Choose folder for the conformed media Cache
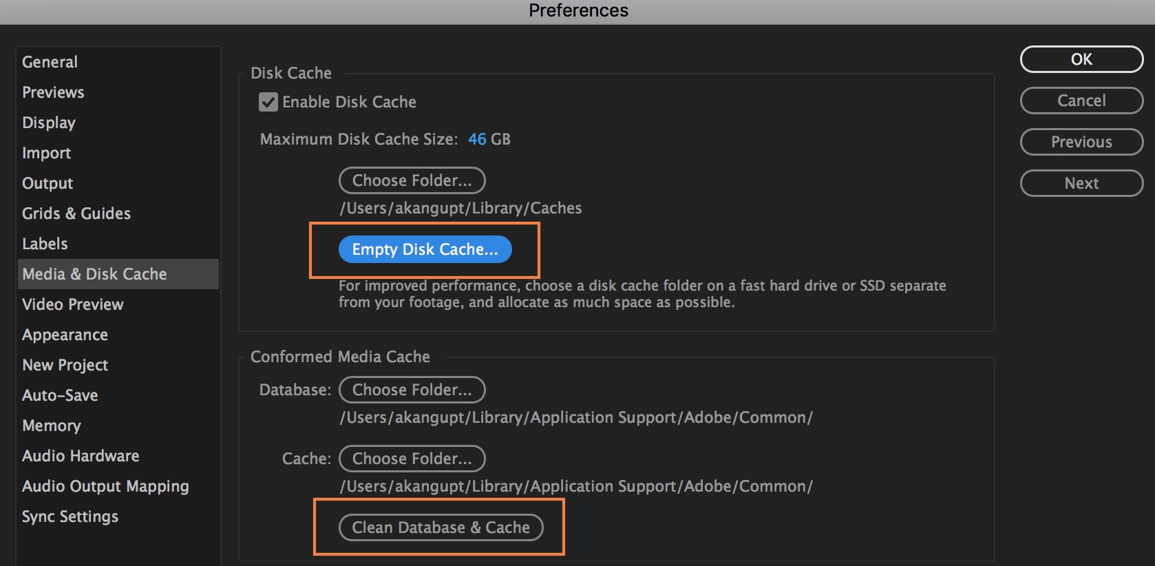 (412, 459)
